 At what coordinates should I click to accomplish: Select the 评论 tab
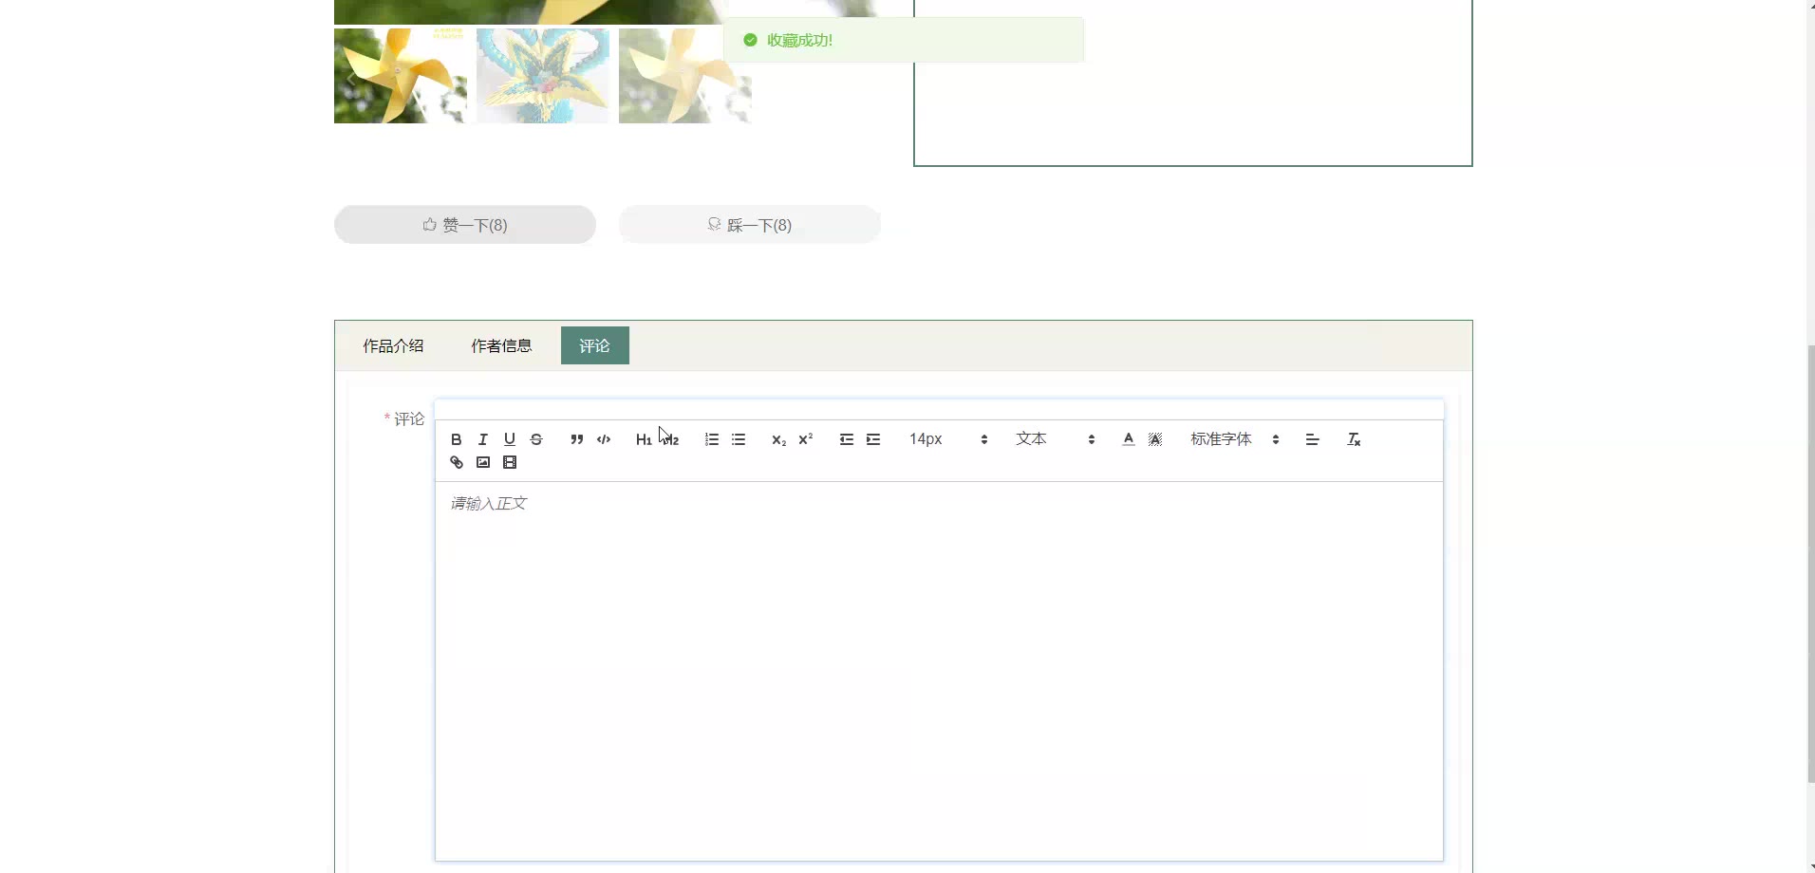595,345
